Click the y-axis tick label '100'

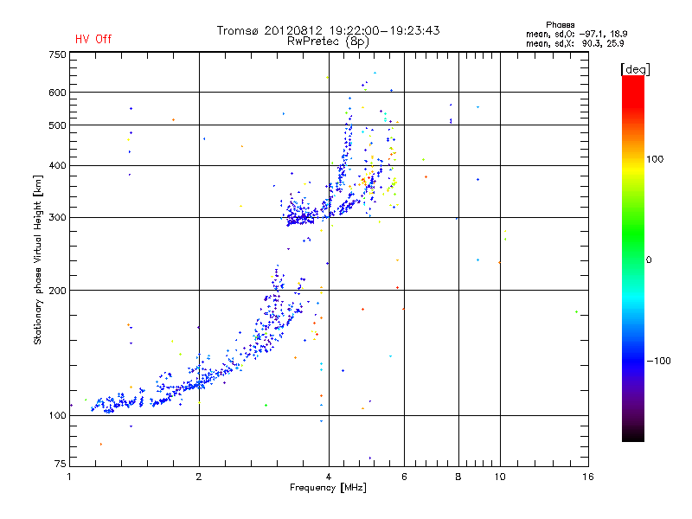click(57, 416)
